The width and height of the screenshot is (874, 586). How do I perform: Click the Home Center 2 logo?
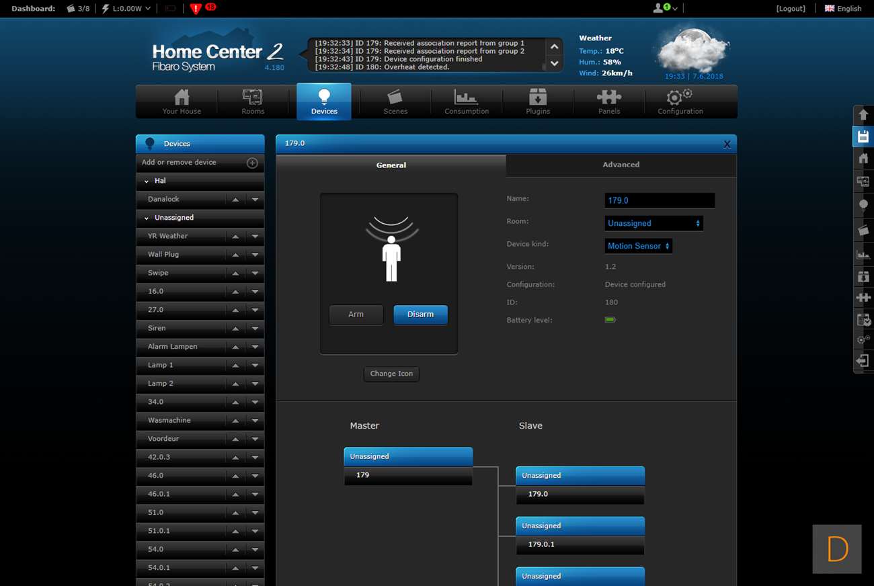217,57
